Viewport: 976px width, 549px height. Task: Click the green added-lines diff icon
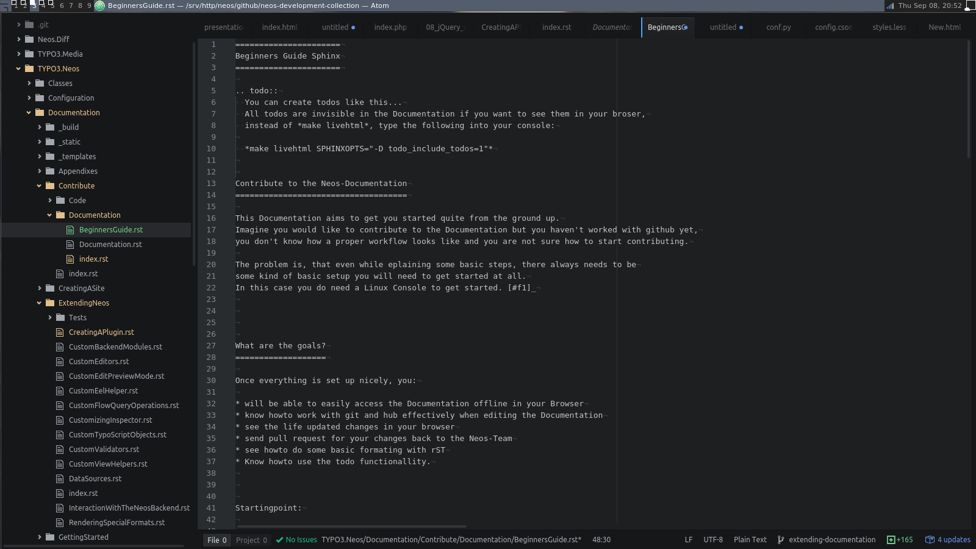[x=891, y=540]
